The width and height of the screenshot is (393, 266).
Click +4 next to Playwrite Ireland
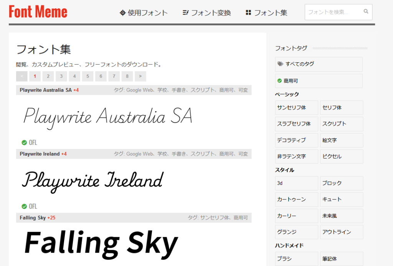click(64, 154)
